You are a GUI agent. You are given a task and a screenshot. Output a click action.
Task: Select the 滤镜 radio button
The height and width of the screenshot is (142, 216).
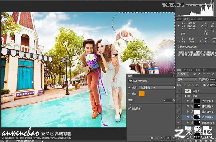pos(129,88)
